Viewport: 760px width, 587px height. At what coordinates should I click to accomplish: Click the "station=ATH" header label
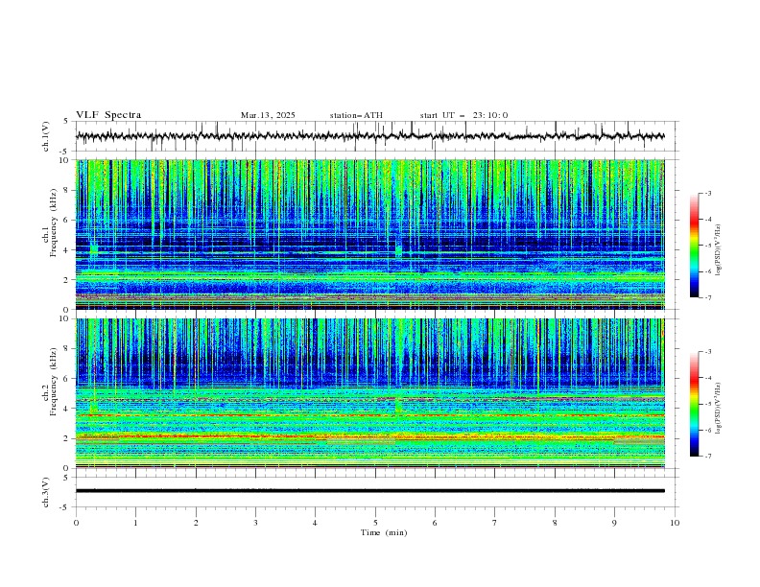click(x=356, y=115)
